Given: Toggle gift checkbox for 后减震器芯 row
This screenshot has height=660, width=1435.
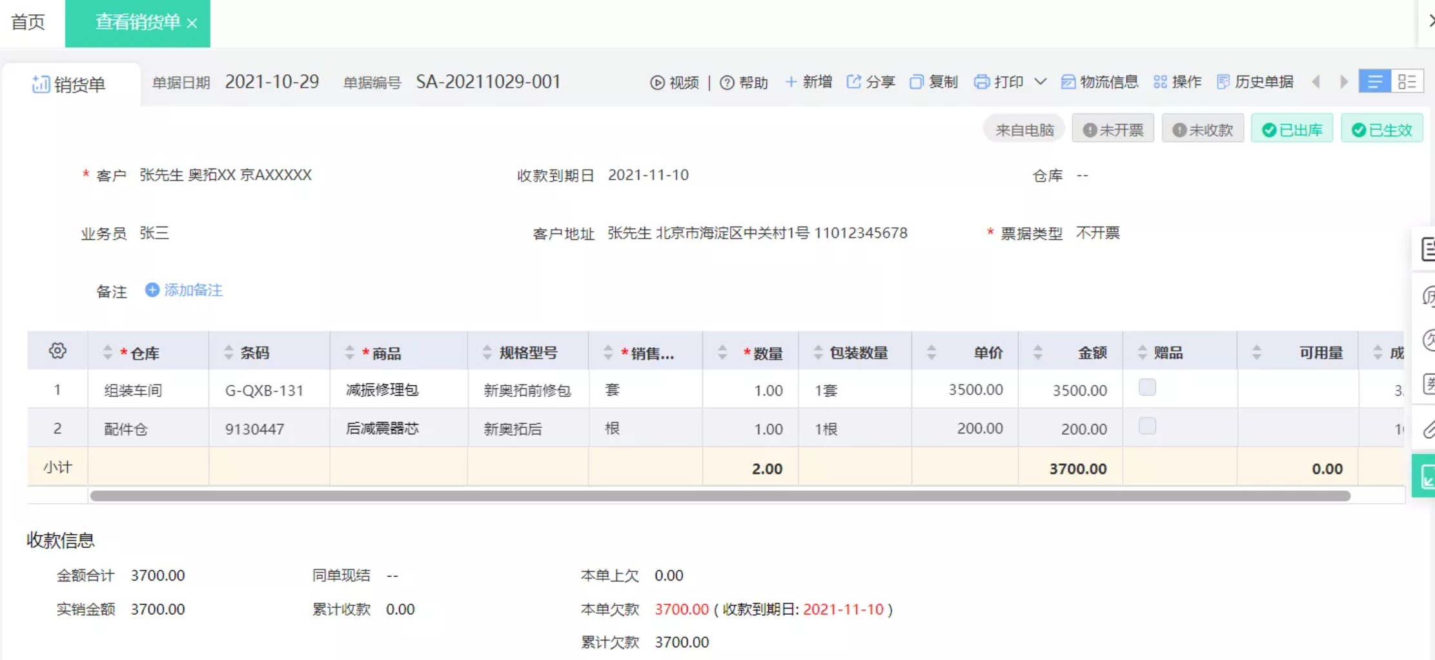Looking at the screenshot, I should pos(1147,426).
